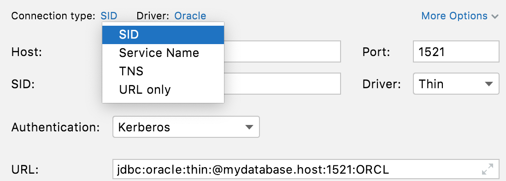
Task: Click the arrow on Thin driver dropdown
Action: tap(489, 84)
